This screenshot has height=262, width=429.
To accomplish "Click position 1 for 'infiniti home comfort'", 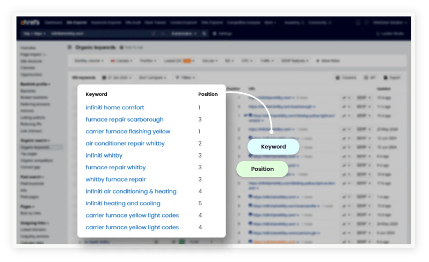I will tap(199, 108).
